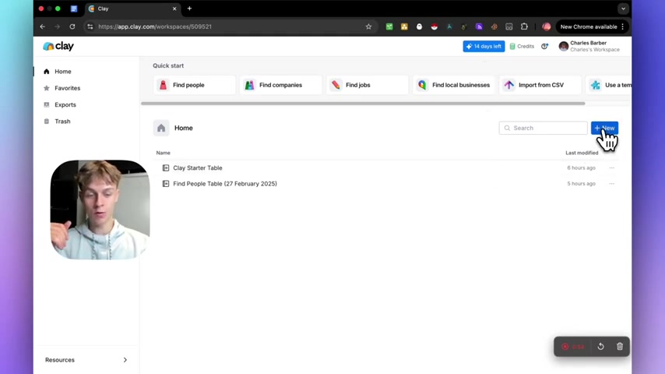The height and width of the screenshot is (374, 665).
Task: Choose Find jobs quick start
Action: click(x=368, y=85)
